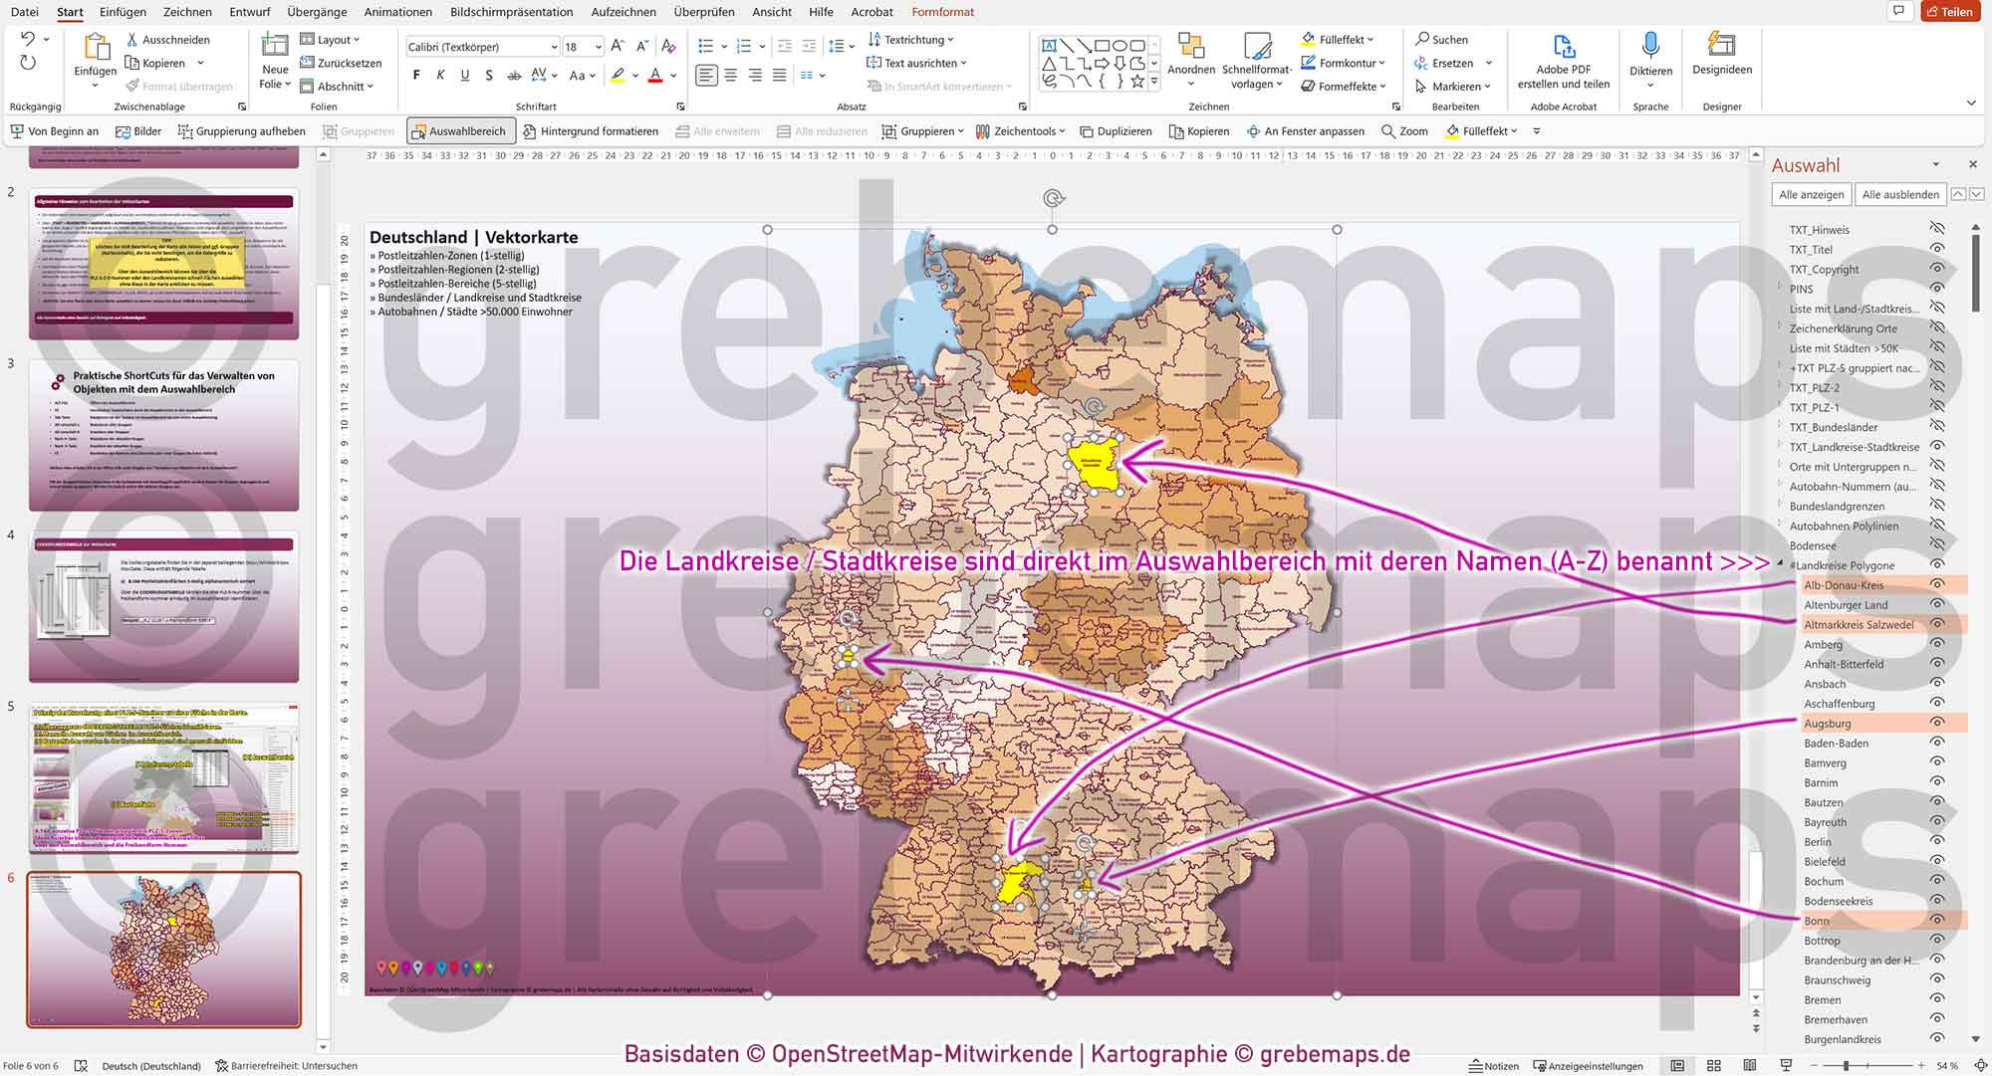Open the Calibri font dropdown
The width and height of the screenshot is (1992, 1076).
tap(555, 47)
